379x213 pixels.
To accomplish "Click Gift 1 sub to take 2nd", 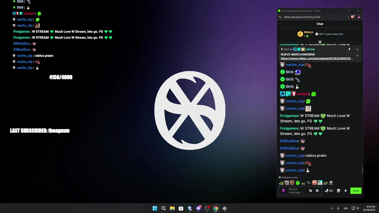I will (x=331, y=34).
